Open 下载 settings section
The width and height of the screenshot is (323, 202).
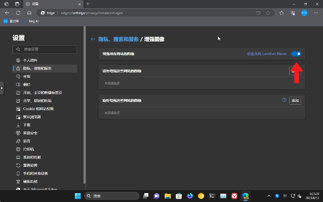click(x=45, y=125)
